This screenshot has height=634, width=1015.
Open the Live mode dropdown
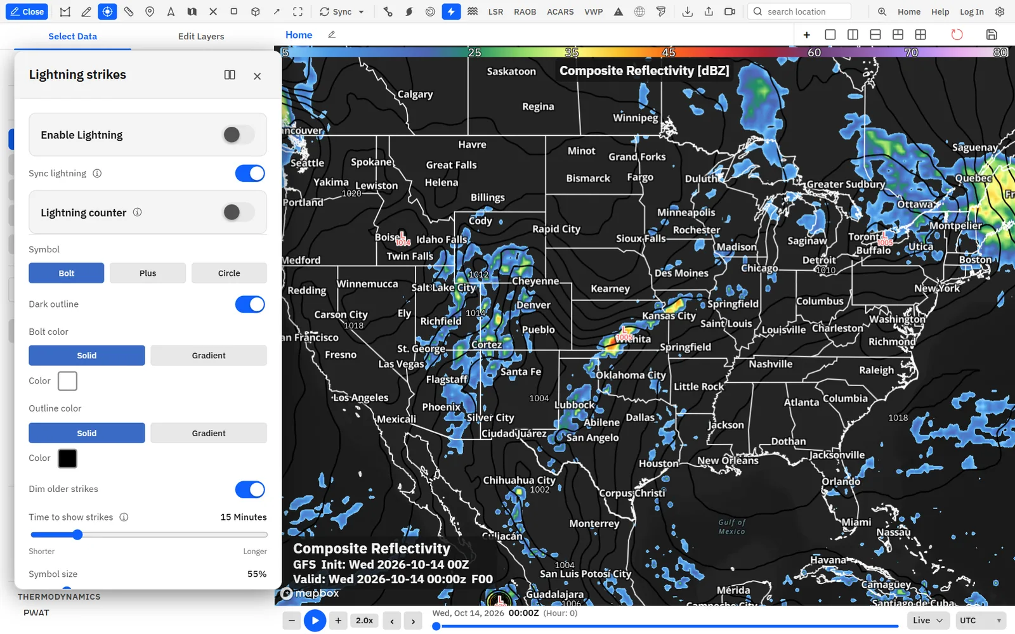tap(927, 621)
